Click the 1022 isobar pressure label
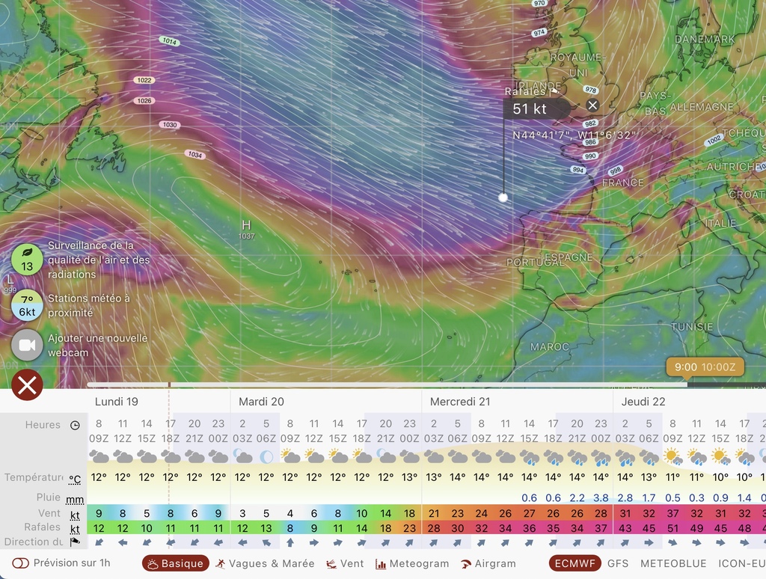 pyautogui.click(x=144, y=80)
